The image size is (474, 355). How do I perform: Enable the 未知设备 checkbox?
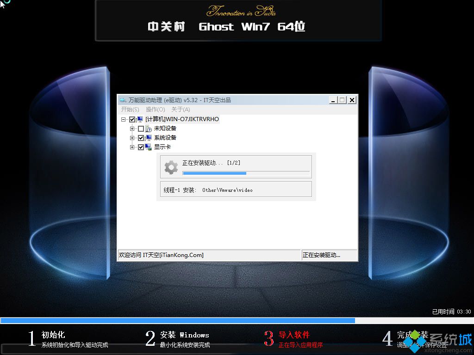pyautogui.click(x=141, y=129)
